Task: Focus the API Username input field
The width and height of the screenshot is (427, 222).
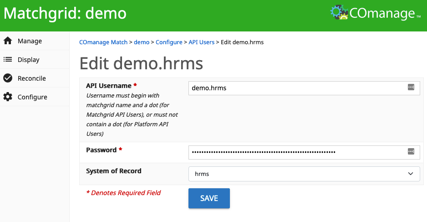Action: [304, 88]
